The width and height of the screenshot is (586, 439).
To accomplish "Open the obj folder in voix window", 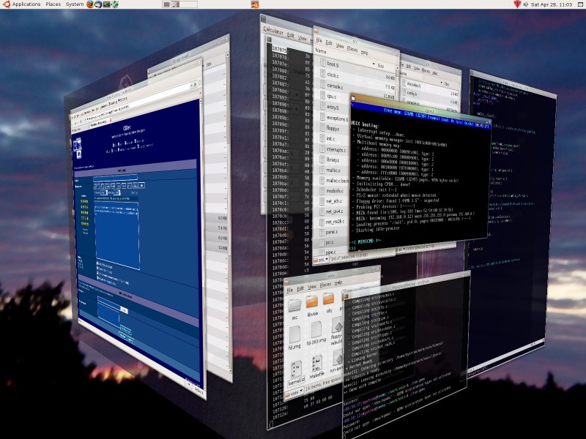I will 329,302.
